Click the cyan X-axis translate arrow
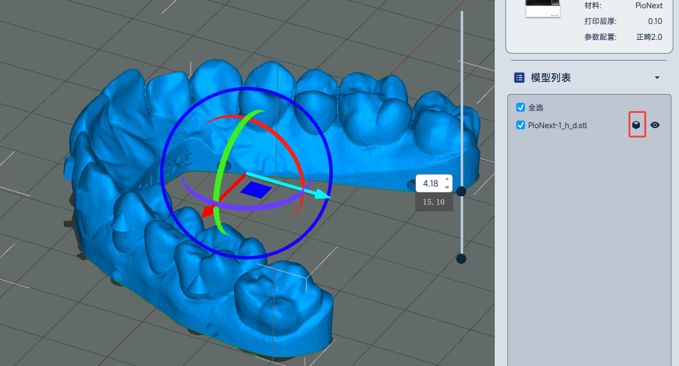 322,194
